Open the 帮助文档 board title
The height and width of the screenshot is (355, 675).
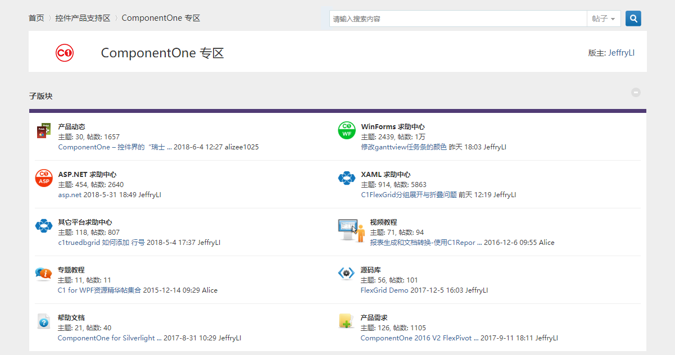coord(71,318)
